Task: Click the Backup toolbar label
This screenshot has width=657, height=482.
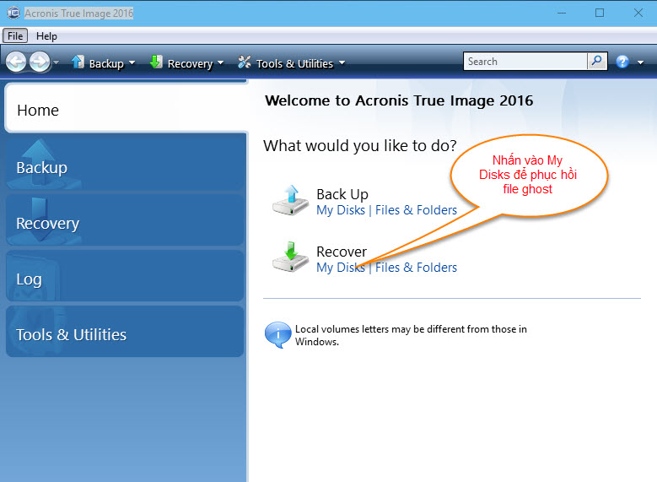Action: (106, 63)
